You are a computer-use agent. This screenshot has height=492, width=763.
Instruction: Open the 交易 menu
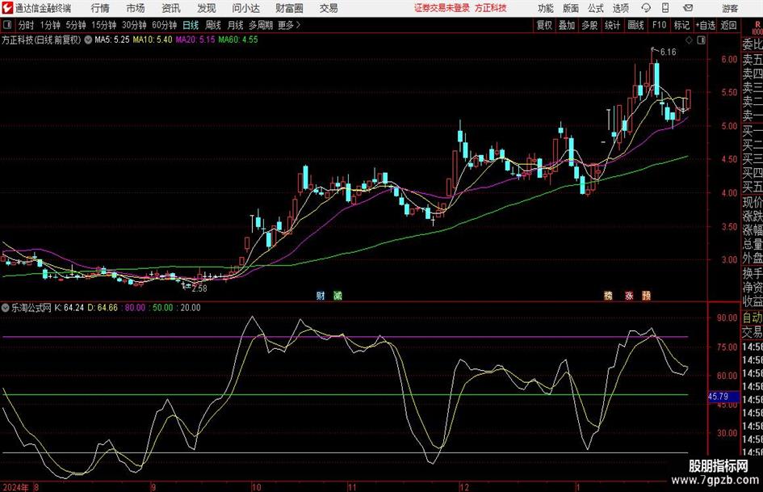[329, 8]
